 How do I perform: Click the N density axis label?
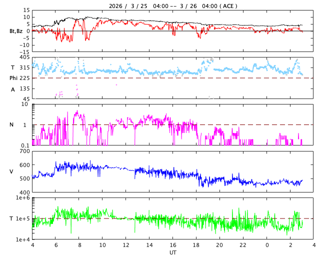pos(12,125)
